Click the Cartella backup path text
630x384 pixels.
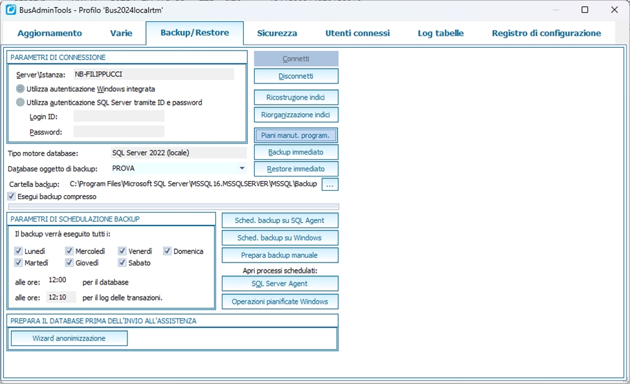[193, 184]
